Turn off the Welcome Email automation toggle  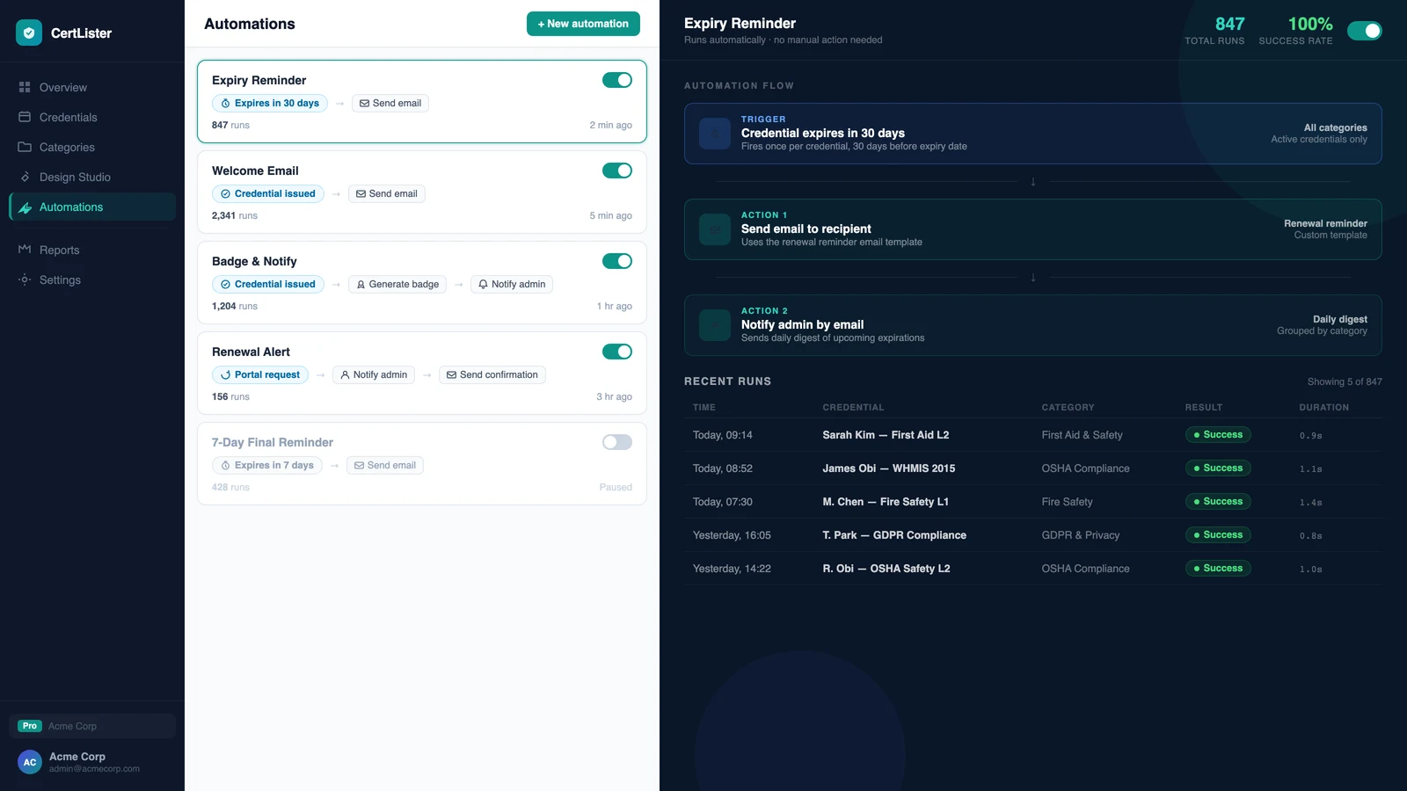(x=617, y=171)
